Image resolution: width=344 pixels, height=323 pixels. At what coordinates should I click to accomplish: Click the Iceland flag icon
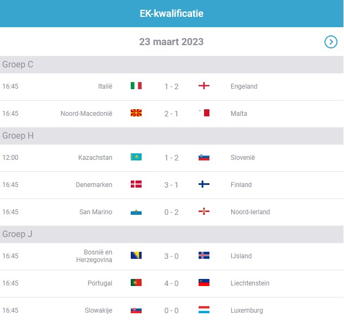(x=204, y=255)
